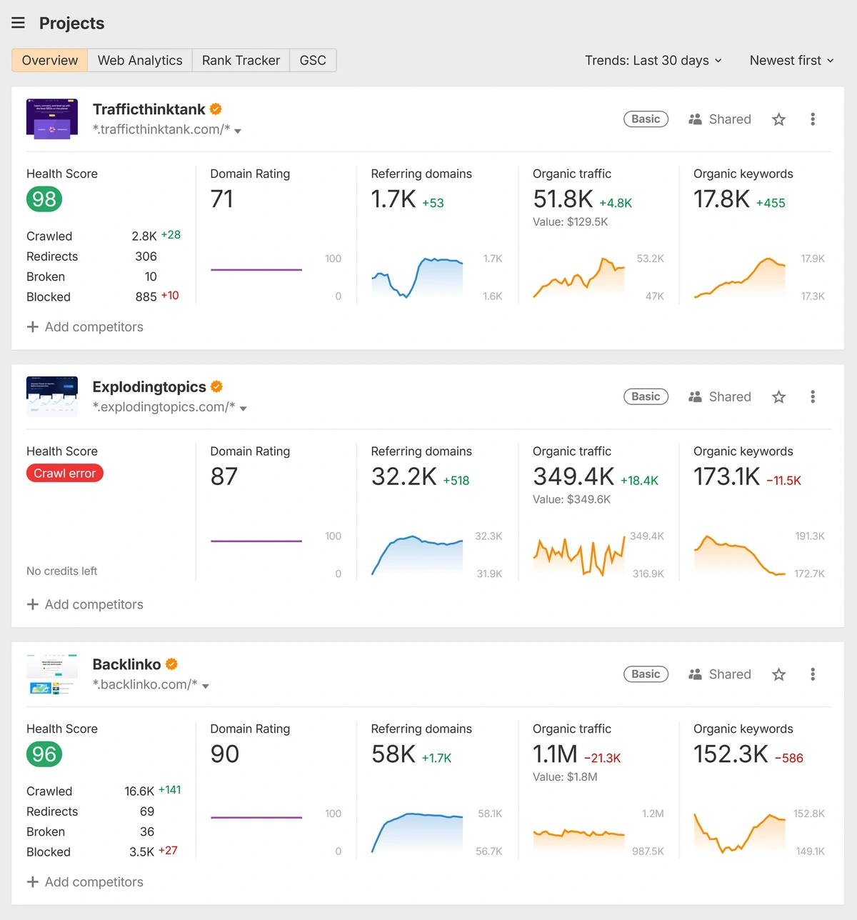Click Backlinko Broken 36 value
The image size is (857, 920).
(x=147, y=832)
